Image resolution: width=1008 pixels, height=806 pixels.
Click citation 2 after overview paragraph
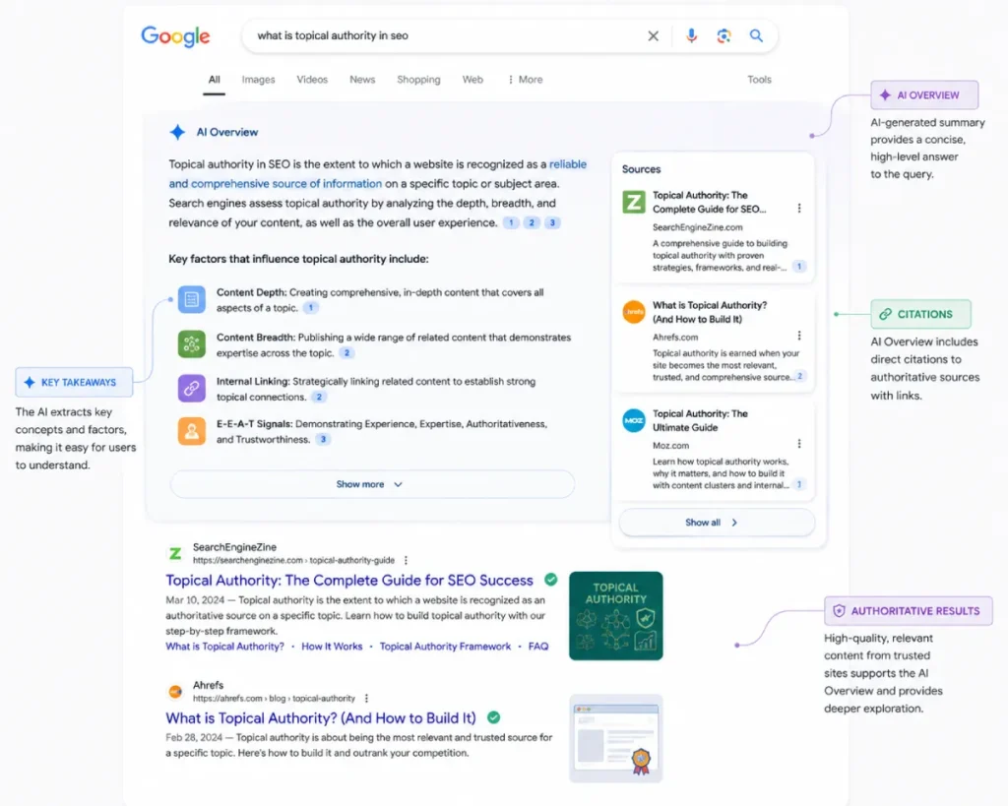532,223
